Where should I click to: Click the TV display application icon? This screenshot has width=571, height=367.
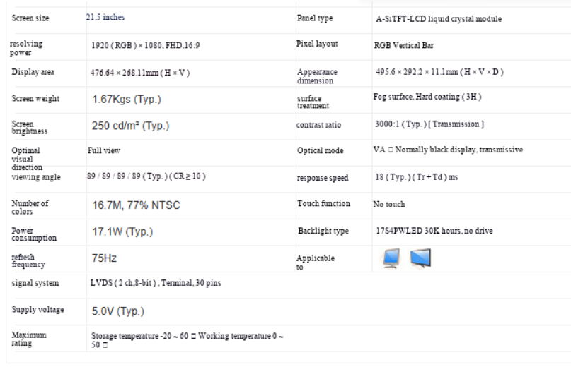(420, 258)
